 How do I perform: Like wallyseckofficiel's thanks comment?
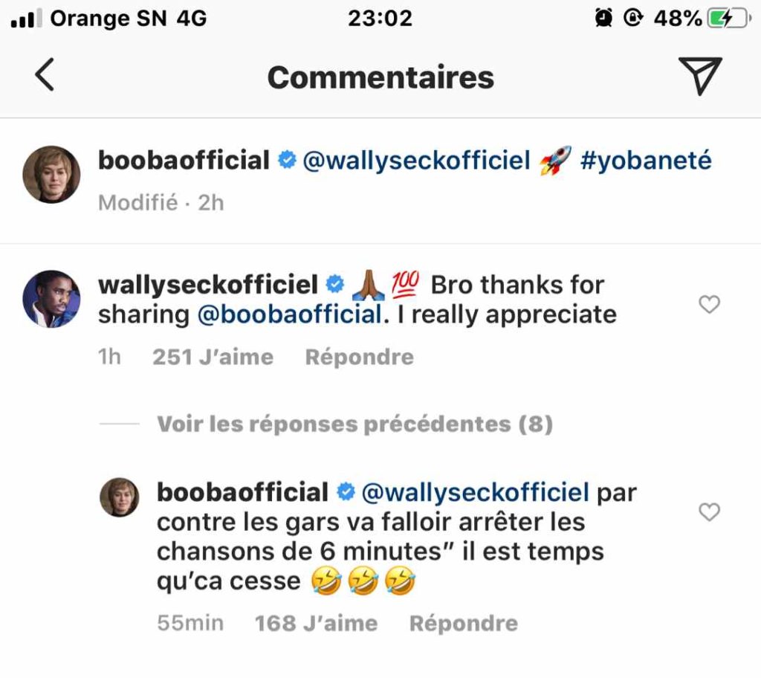pos(710,304)
